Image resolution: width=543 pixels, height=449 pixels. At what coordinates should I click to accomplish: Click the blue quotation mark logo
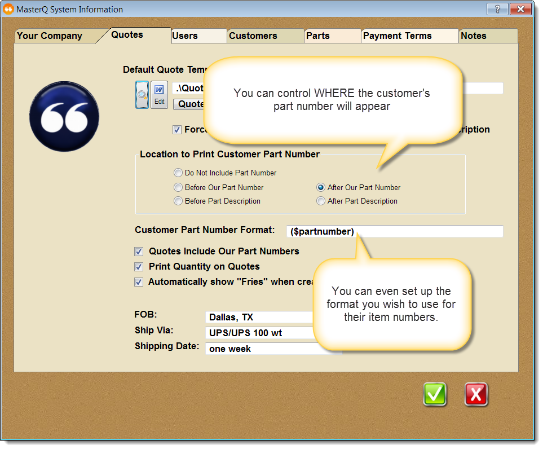[x=64, y=116]
